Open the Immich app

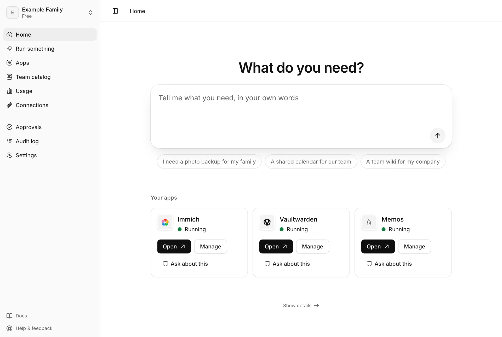tap(174, 246)
